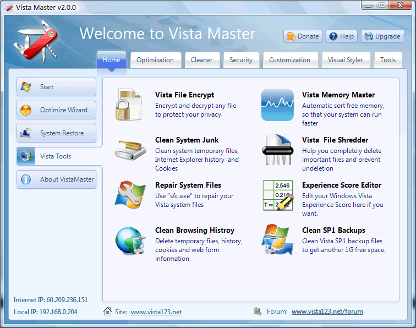
Task: Click the gold coins Donate icon
Action: coord(291,36)
